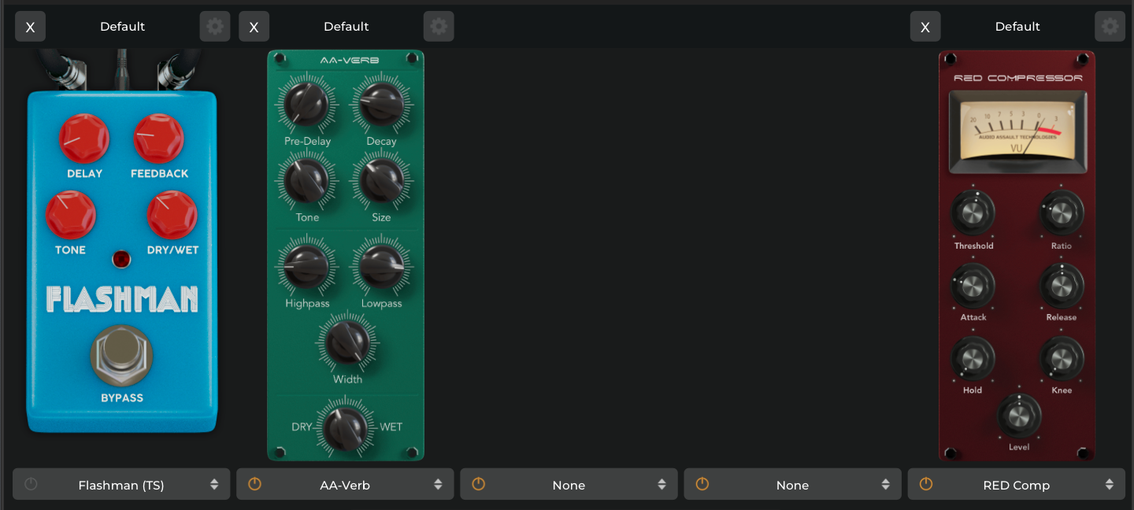Click the red DELAY knob on Flashman
The width and height of the screenshot is (1134, 510).
[x=84, y=139]
